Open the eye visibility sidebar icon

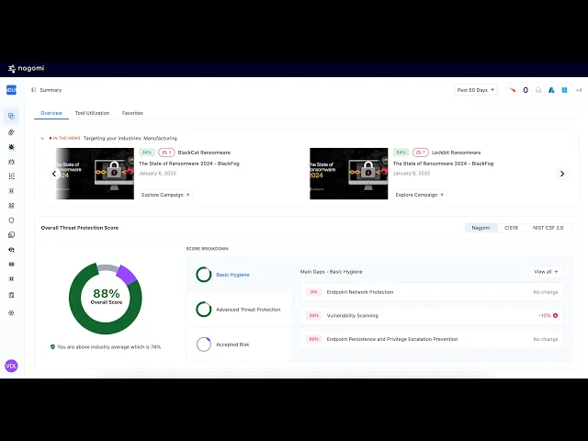[11, 249]
